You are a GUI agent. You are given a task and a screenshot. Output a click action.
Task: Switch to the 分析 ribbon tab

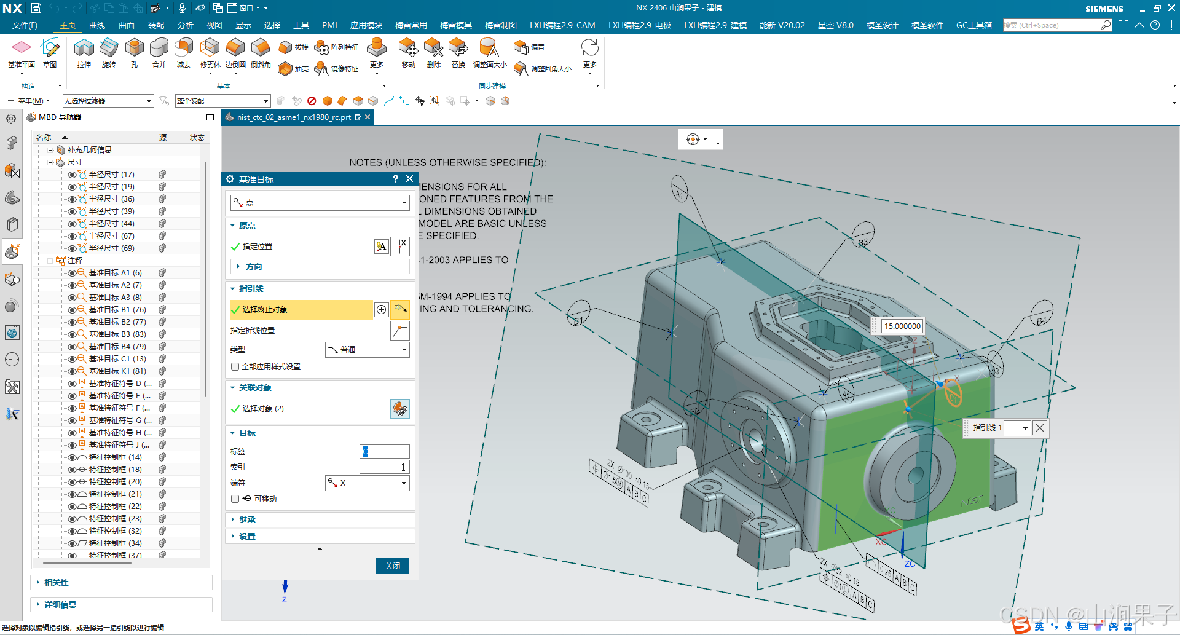point(185,25)
